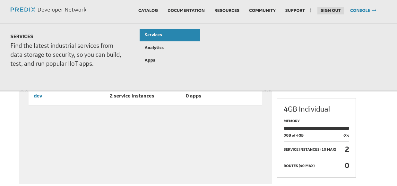Open the COMMUNITY menu

click(x=262, y=10)
